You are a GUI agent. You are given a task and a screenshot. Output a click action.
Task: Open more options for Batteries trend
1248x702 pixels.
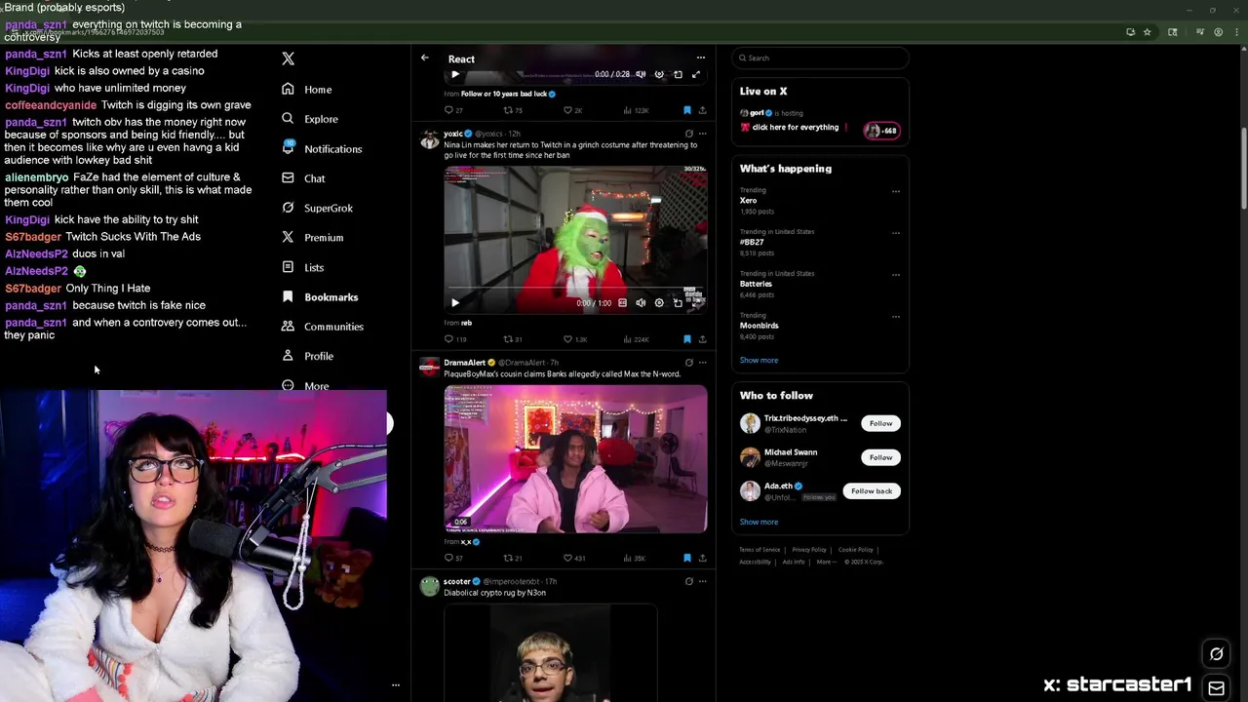click(896, 275)
